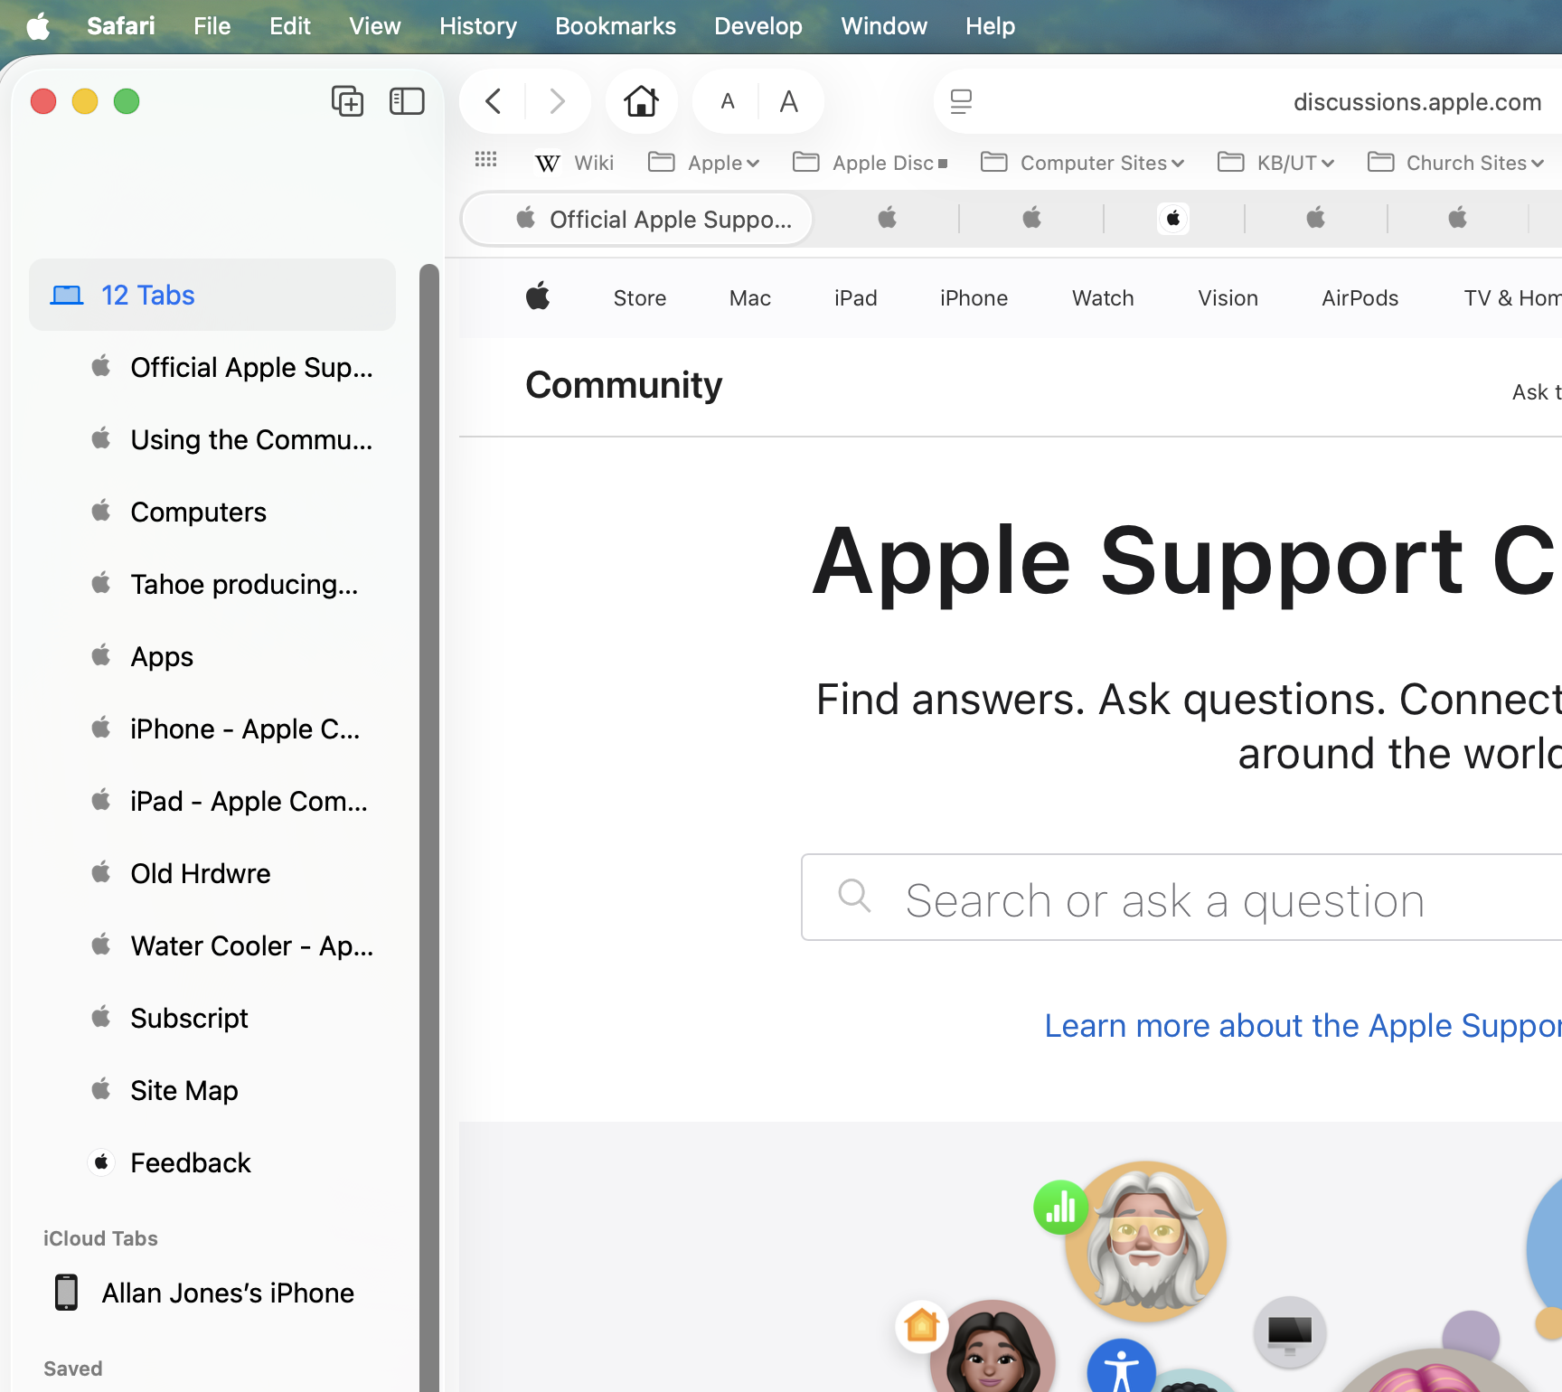Increase page text size with large A
The height and width of the screenshot is (1392, 1562).
tap(789, 101)
